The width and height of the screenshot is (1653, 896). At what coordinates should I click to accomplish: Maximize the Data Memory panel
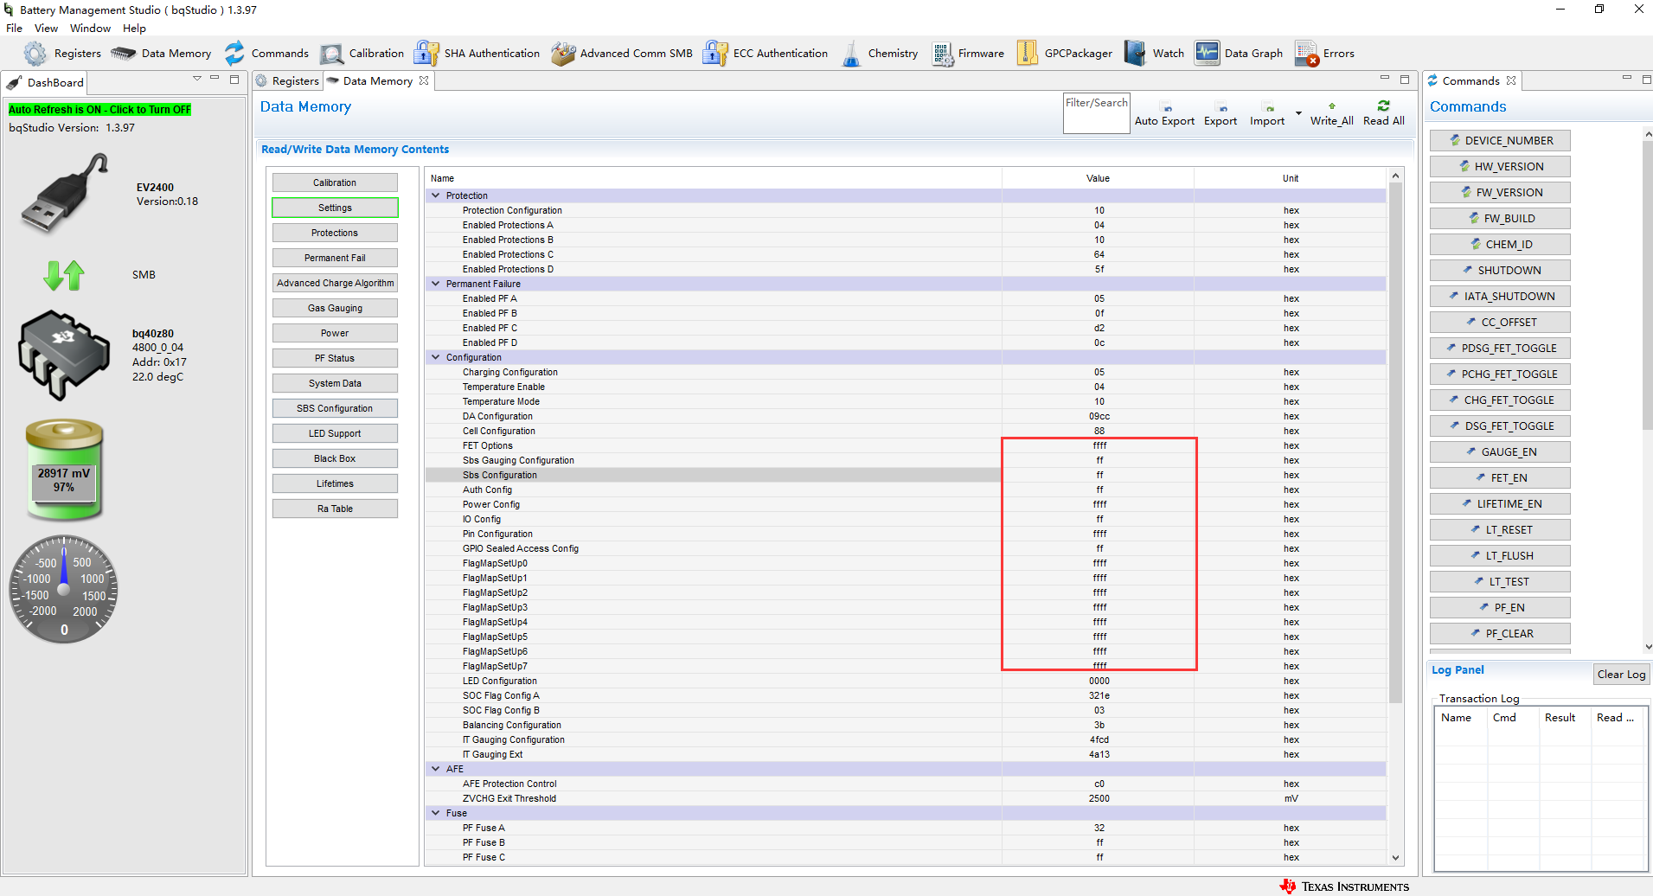click(x=1405, y=79)
